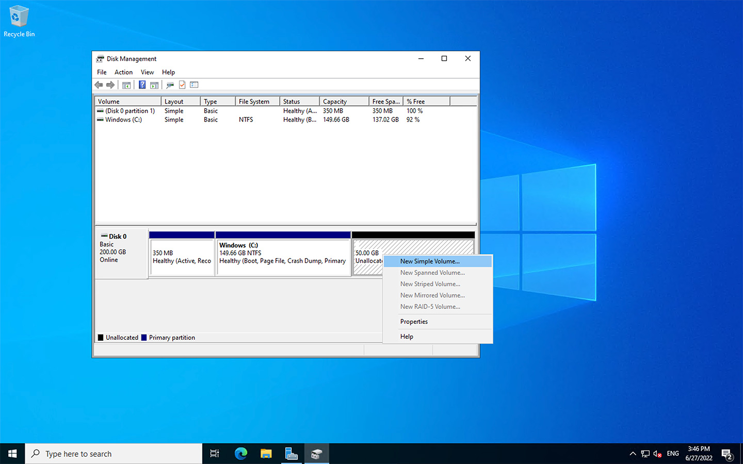Image resolution: width=743 pixels, height=464 pixels.
Task: Select New Mirrored Volume context entry
Action: coord(438,295)
